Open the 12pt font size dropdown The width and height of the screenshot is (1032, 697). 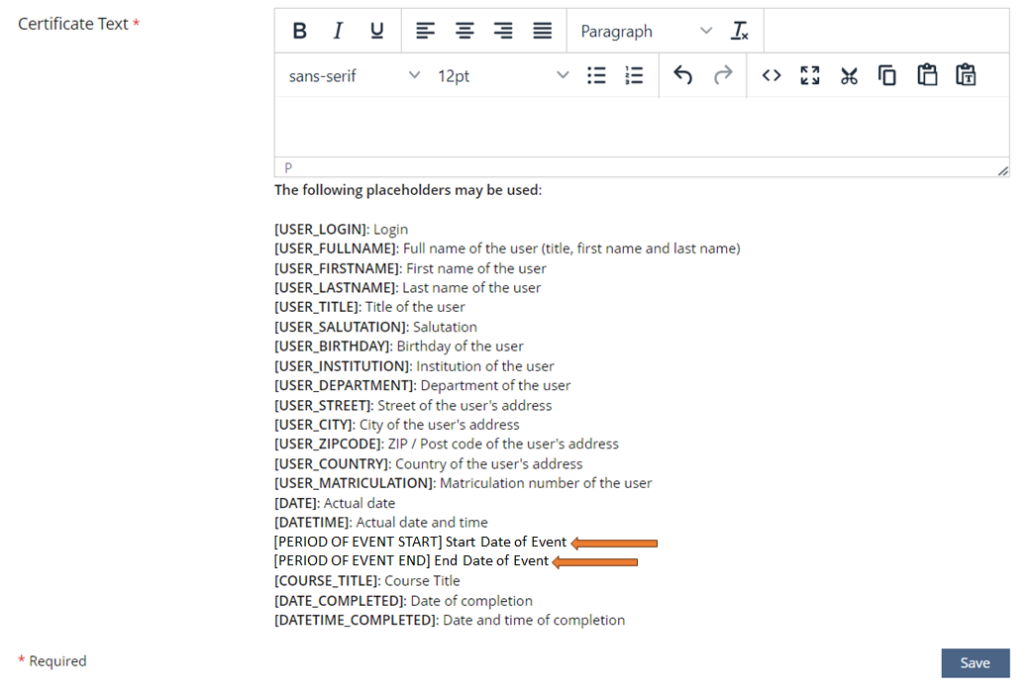(502, 75)
